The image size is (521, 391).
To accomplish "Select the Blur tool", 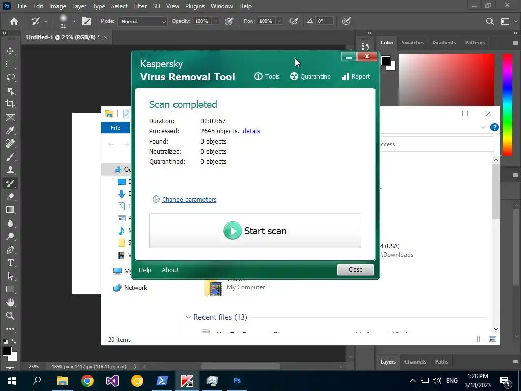I will (x=10, y=223).
